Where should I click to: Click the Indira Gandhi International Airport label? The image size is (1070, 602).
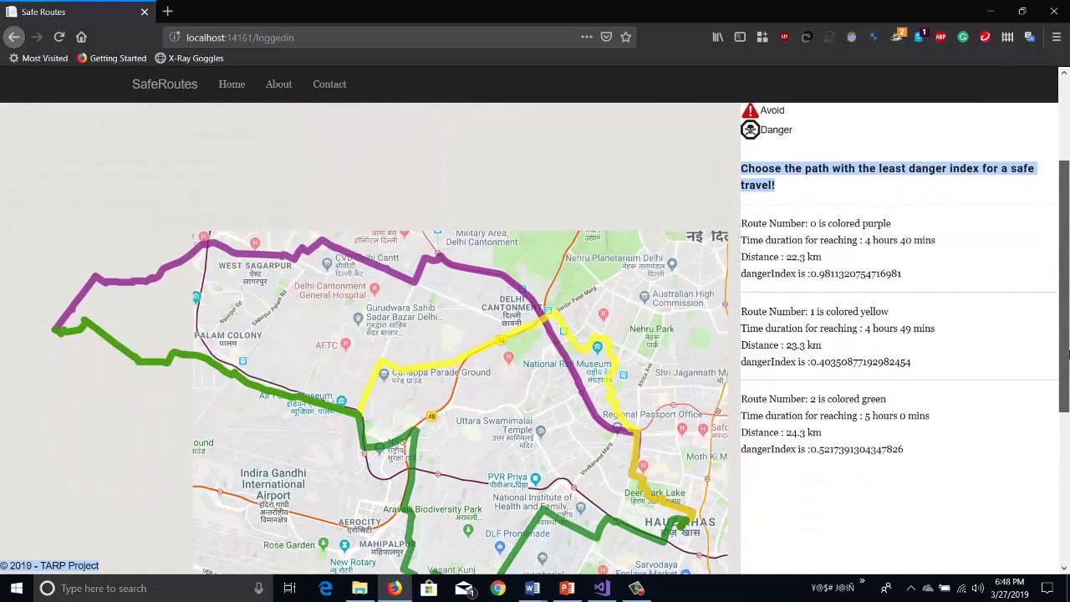273,484
